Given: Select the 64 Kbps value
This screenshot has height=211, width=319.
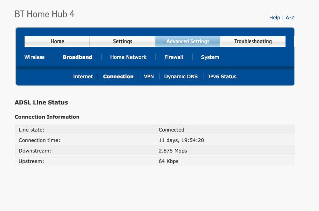Looking at the screenshot, I should [x=168, y=161].
